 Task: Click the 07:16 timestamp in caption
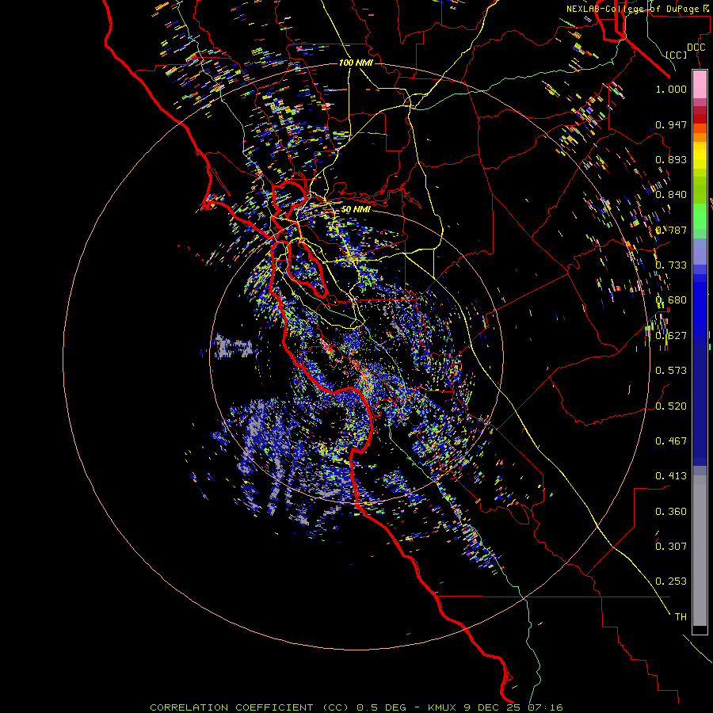545,707
